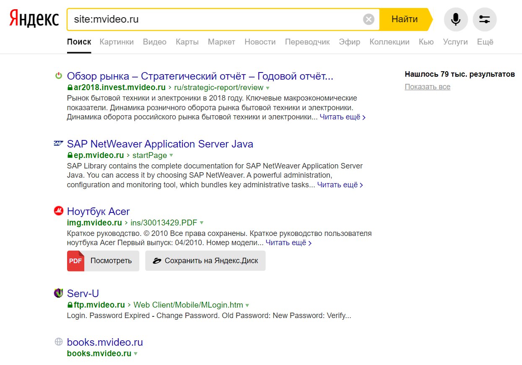This screenshot has width=522, height=365.
Task: Click the Показать все link
Action: click(428, 87)
